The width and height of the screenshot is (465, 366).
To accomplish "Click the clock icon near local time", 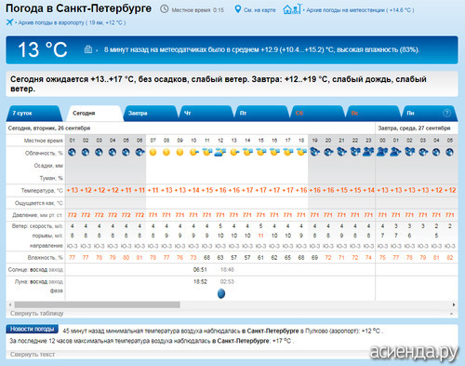I will click(165, 9).
